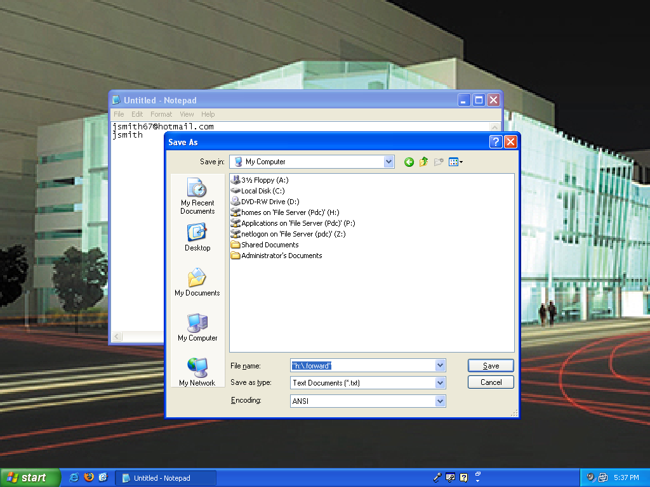Open Notepad File menu
The image size is (650, 487).
point(119,114)
